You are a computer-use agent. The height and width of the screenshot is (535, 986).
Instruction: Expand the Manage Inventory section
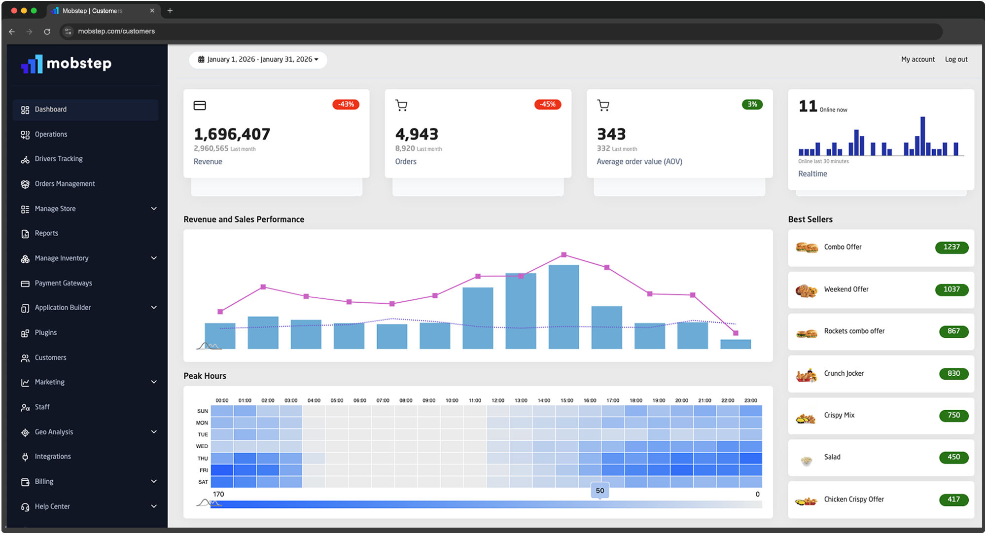pyautogui.click(x=154, y=258)
